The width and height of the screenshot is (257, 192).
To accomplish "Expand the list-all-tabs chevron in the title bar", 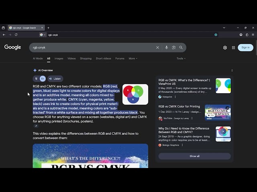I will (x=224, y=28).
